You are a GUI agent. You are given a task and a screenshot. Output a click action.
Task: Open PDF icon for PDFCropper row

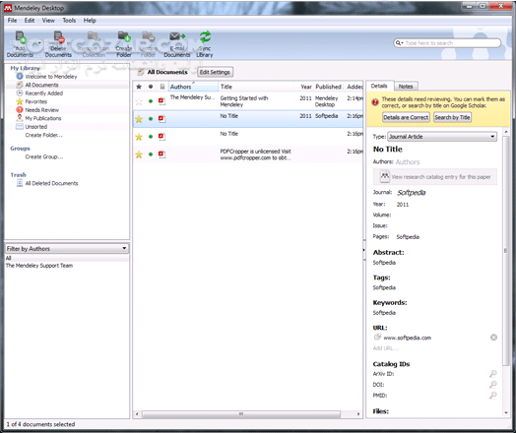pos(161,155)
